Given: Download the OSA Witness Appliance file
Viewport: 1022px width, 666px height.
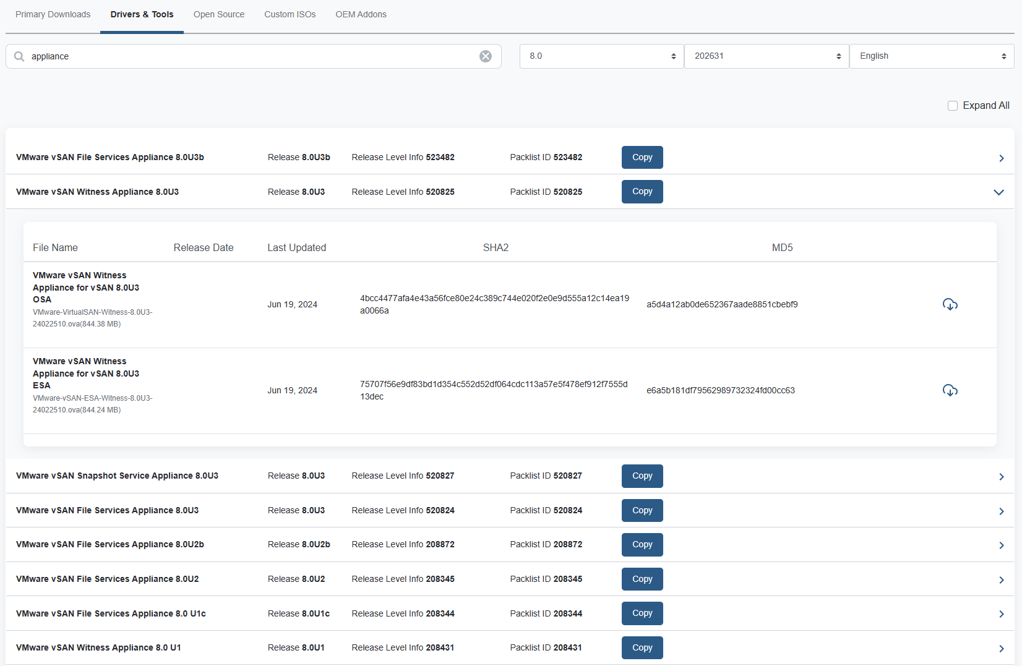Looking at the screenshot, I should [x=950, y=304].
